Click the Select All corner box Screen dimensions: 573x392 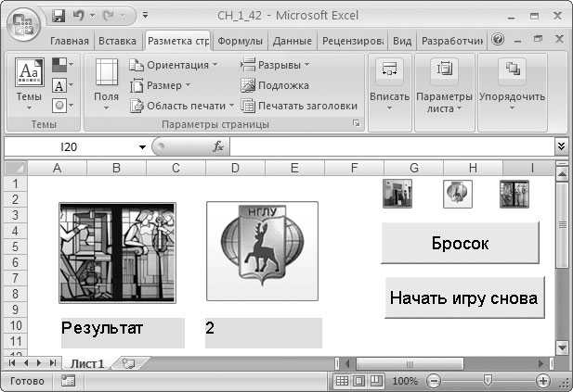coord(16,168)
